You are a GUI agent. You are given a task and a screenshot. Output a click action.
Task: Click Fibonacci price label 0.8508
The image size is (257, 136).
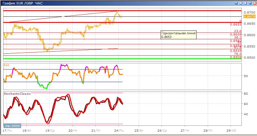click(x=236, y=57)
